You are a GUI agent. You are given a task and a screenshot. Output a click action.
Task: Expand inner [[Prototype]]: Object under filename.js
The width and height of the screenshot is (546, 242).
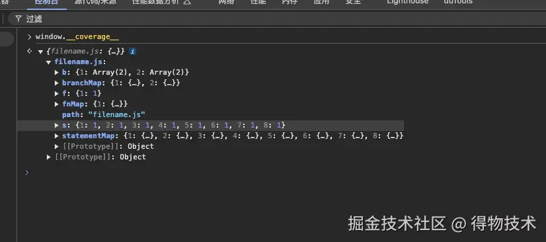[x=57, y=147]
